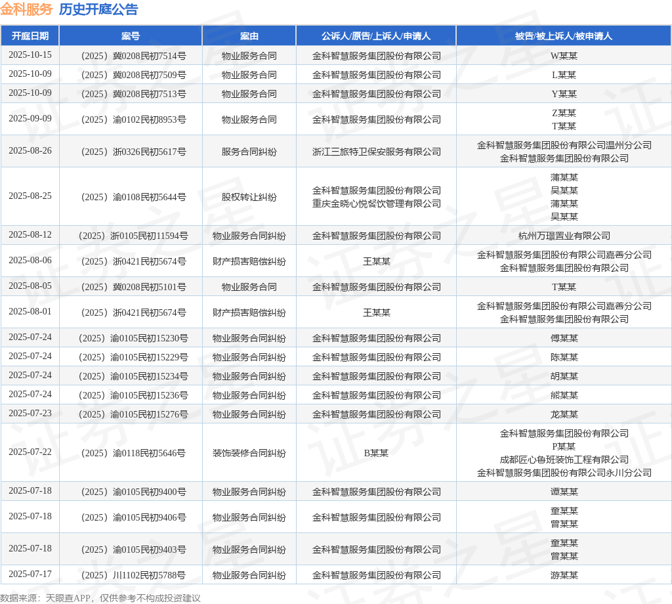Select case number (2025）渝0105民初15230号

coord(133,338)
